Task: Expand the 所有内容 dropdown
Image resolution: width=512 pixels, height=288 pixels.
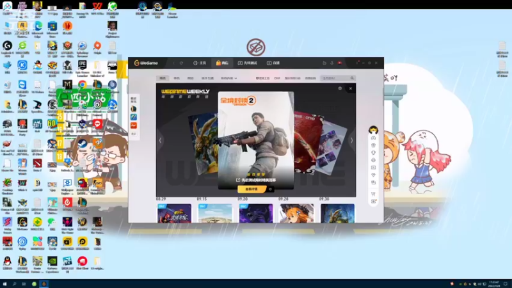Action: tap(228, 78)
